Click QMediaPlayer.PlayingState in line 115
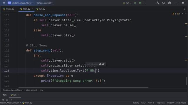Screen dimensions: 188x105 pyautogui.click(x=106, y=20)
